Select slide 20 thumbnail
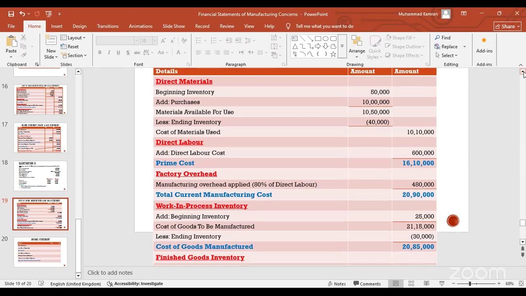Image resolution: width=526 pixels, height=296 pixels. coord(40,252)
